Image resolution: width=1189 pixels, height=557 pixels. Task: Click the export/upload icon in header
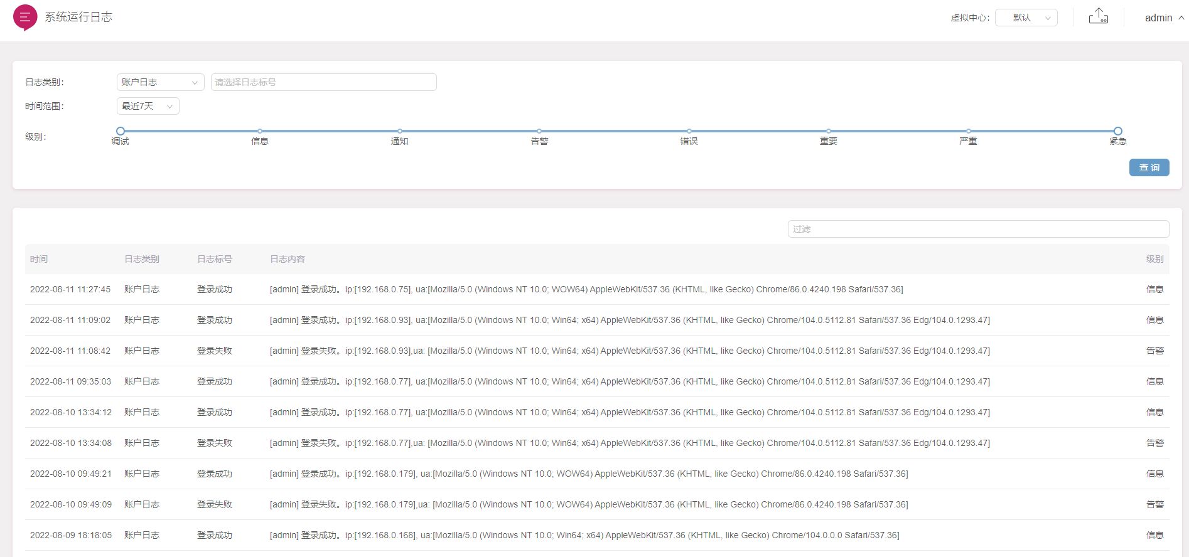point(1099,16)
